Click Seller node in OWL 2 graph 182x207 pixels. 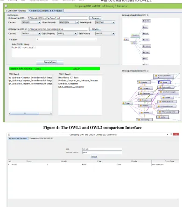[x=162, y=117]
